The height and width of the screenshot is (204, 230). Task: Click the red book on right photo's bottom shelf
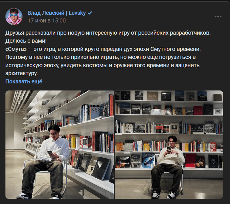tap(191, 160)
